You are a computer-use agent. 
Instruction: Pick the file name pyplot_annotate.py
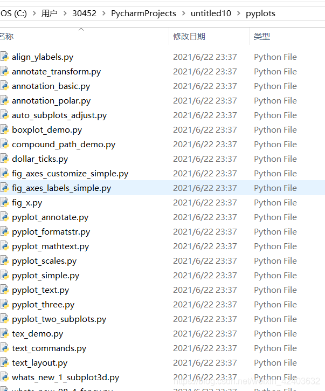coord(50,217)
